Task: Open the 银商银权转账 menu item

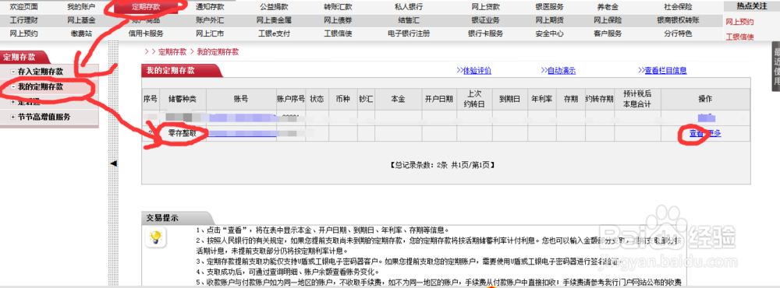Action: pos(678,20)
